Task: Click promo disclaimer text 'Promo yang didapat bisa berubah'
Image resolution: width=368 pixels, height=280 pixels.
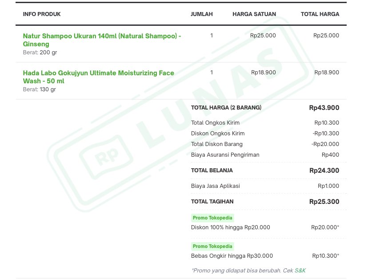Action: point(237,271)
